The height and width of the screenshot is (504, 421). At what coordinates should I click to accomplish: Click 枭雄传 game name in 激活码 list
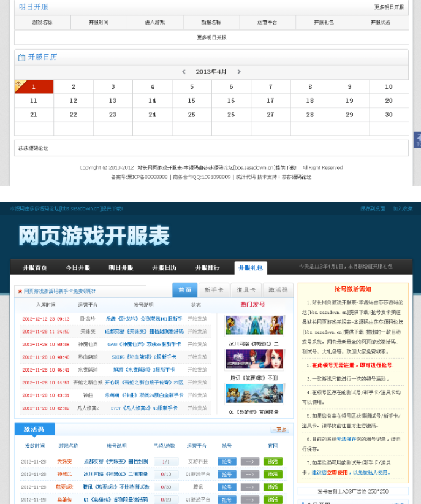pos(64,500)
